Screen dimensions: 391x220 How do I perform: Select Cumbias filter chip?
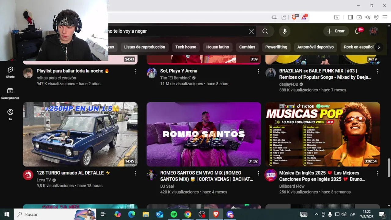coord(247,47)
